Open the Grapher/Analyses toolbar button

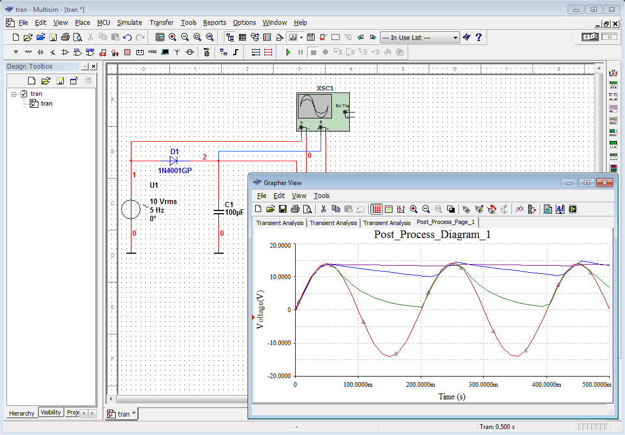click(x=293, y=37)
